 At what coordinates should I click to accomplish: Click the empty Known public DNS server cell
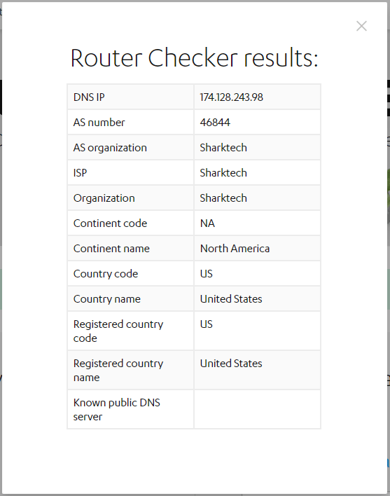(257, 409)
